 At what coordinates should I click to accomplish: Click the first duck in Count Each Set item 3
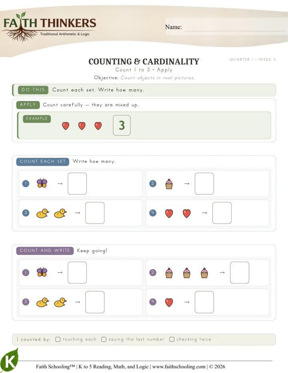point(42,213)
